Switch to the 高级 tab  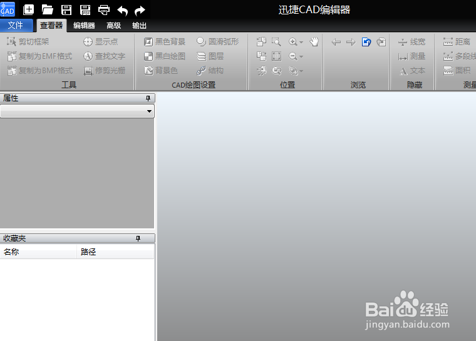[x=114, y=26]
